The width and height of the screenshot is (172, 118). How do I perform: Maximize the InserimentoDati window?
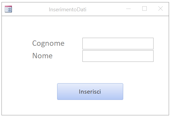click(x=144, y=9)
